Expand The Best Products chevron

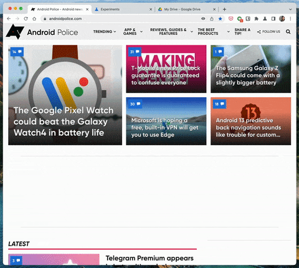(229, 32)
